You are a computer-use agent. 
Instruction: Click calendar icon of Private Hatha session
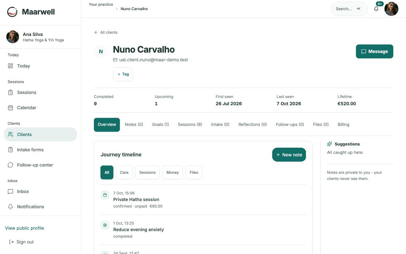105,195
